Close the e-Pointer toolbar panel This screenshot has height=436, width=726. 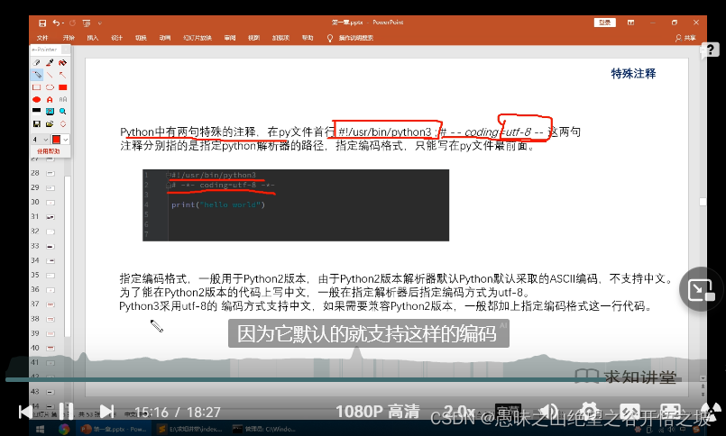66,49
